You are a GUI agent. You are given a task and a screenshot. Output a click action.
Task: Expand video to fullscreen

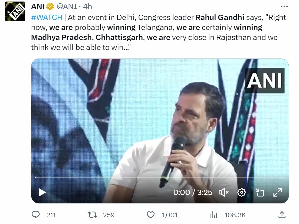[x=278, y=192]
